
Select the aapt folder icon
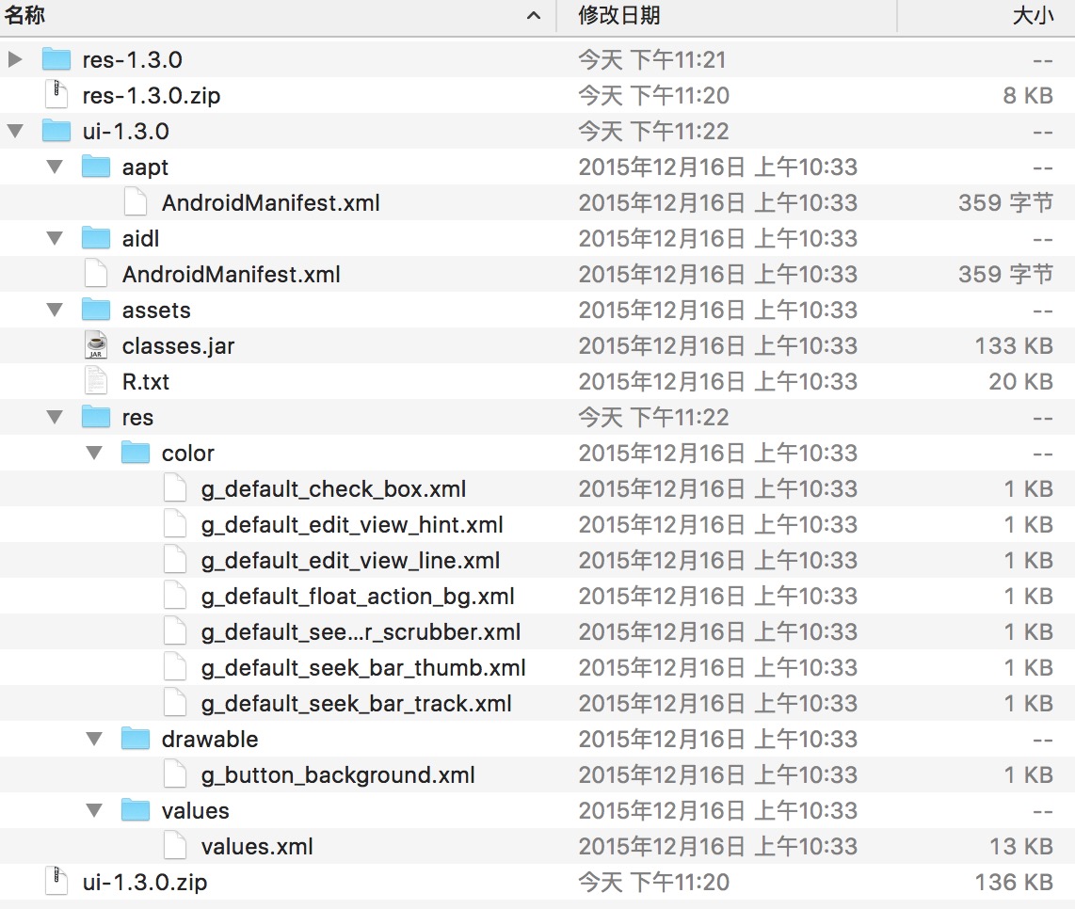[x=96, y=166]
